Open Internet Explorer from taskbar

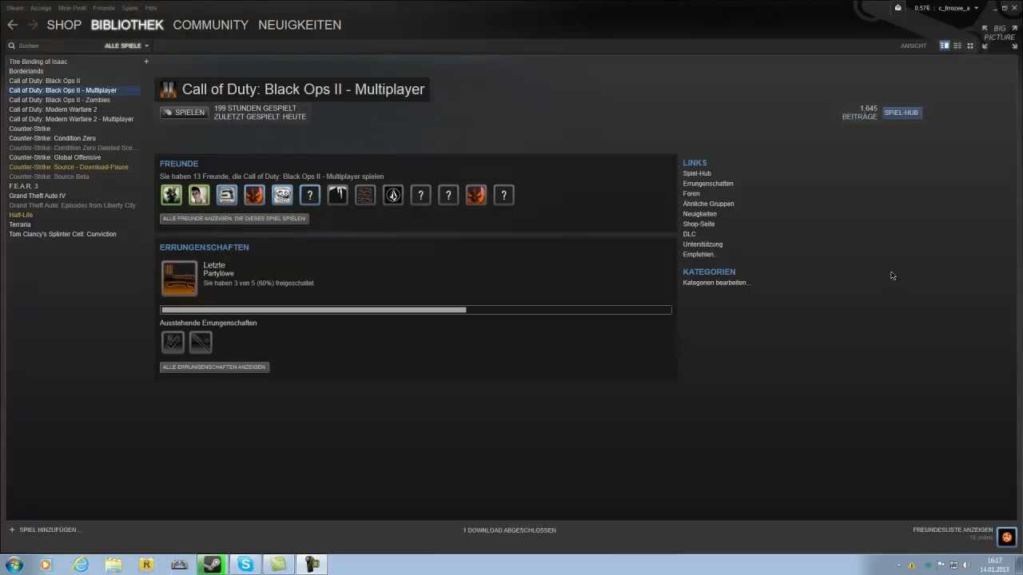coord(81,565)
